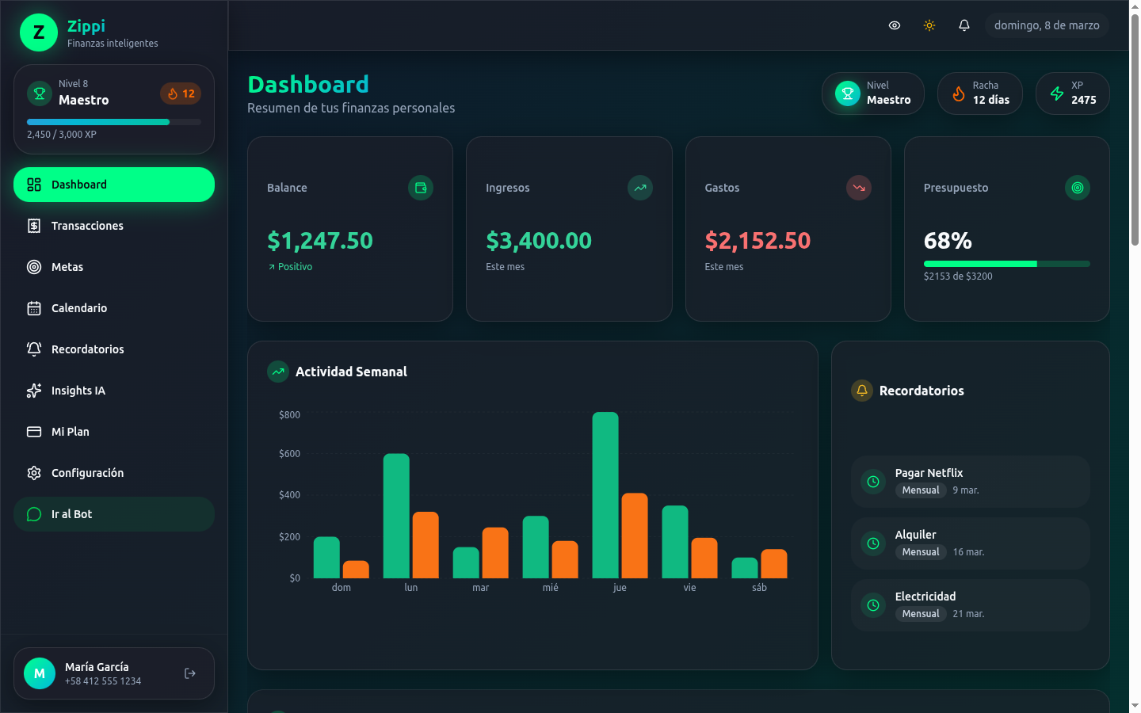1141x713 pixels.
Task: Select Transacciones in the sidebar menu
Action: click(x=86, y=226)
